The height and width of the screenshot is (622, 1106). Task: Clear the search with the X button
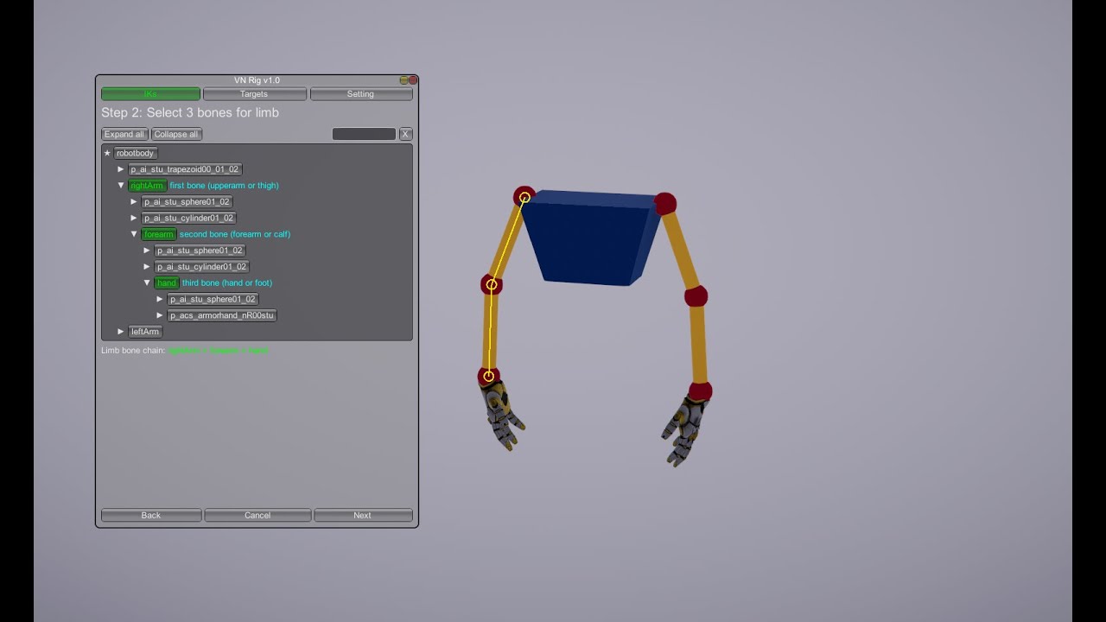click(405, 134)
